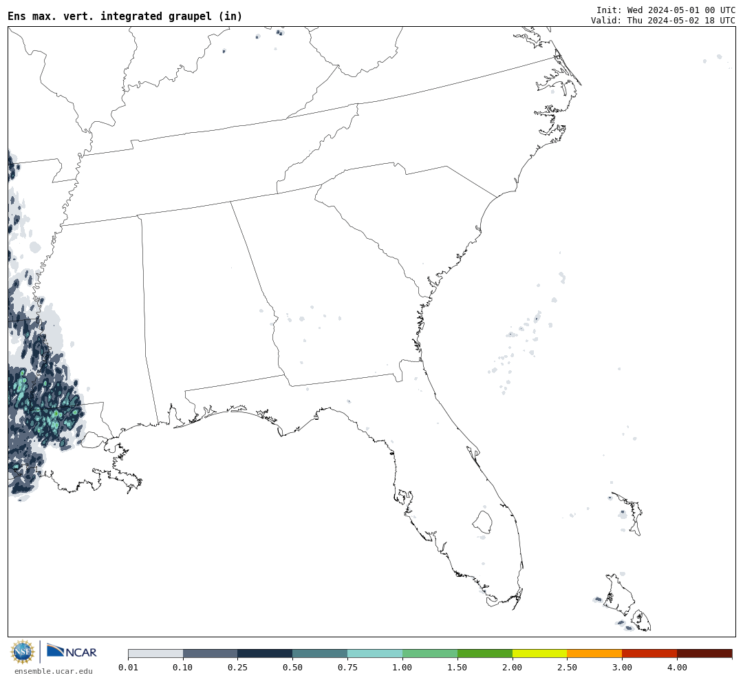The image size is (743, 680).
Task: Click the 0.01 legend label
Action: (x=128, y=667)
